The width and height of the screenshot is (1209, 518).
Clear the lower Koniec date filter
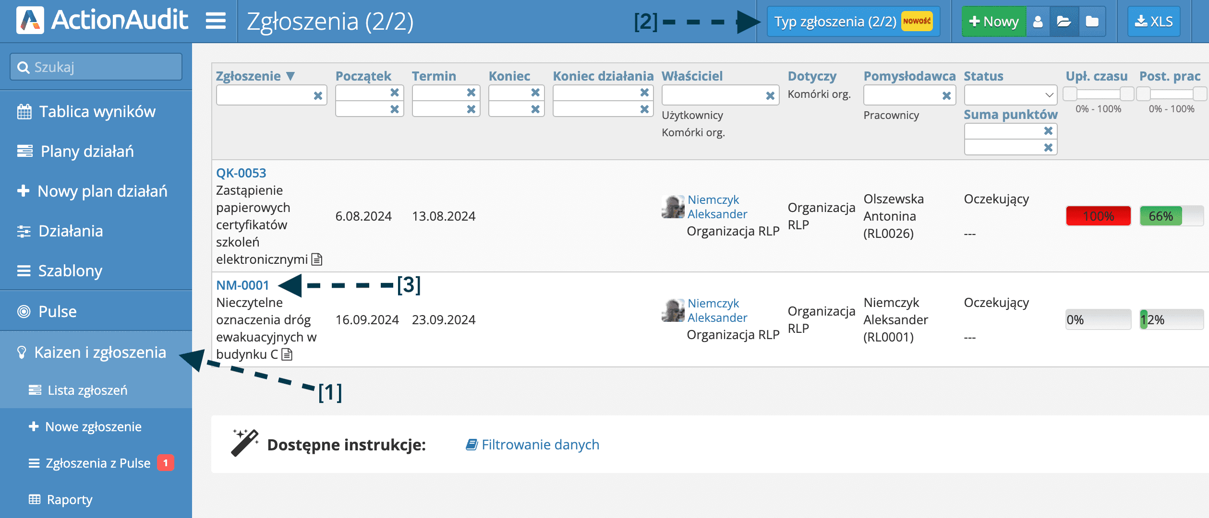click(x=535, y=109)
